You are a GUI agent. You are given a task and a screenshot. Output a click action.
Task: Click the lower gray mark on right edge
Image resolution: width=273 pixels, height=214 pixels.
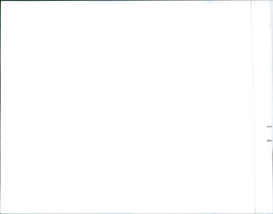click(269, 140)
